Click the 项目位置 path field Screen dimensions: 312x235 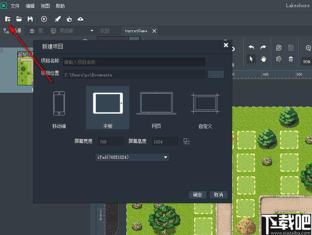click(134, 75)
